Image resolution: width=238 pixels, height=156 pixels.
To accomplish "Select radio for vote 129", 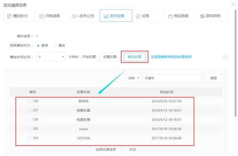I will (x=29, y=101).
